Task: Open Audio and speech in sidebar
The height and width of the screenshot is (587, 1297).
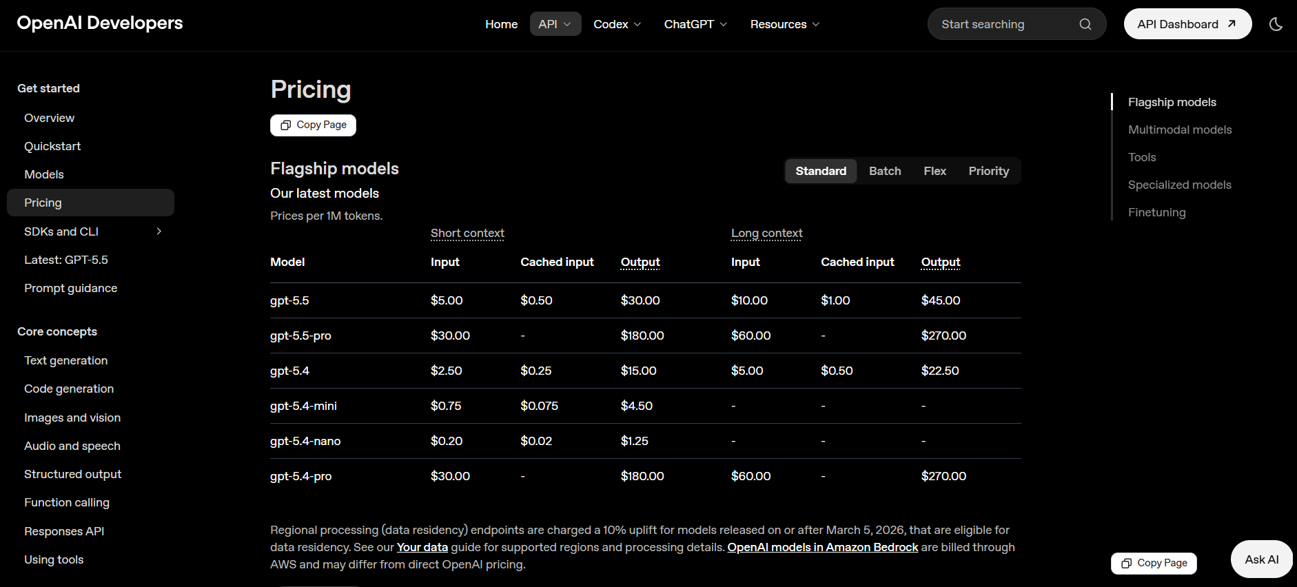Action: point(72,446)
